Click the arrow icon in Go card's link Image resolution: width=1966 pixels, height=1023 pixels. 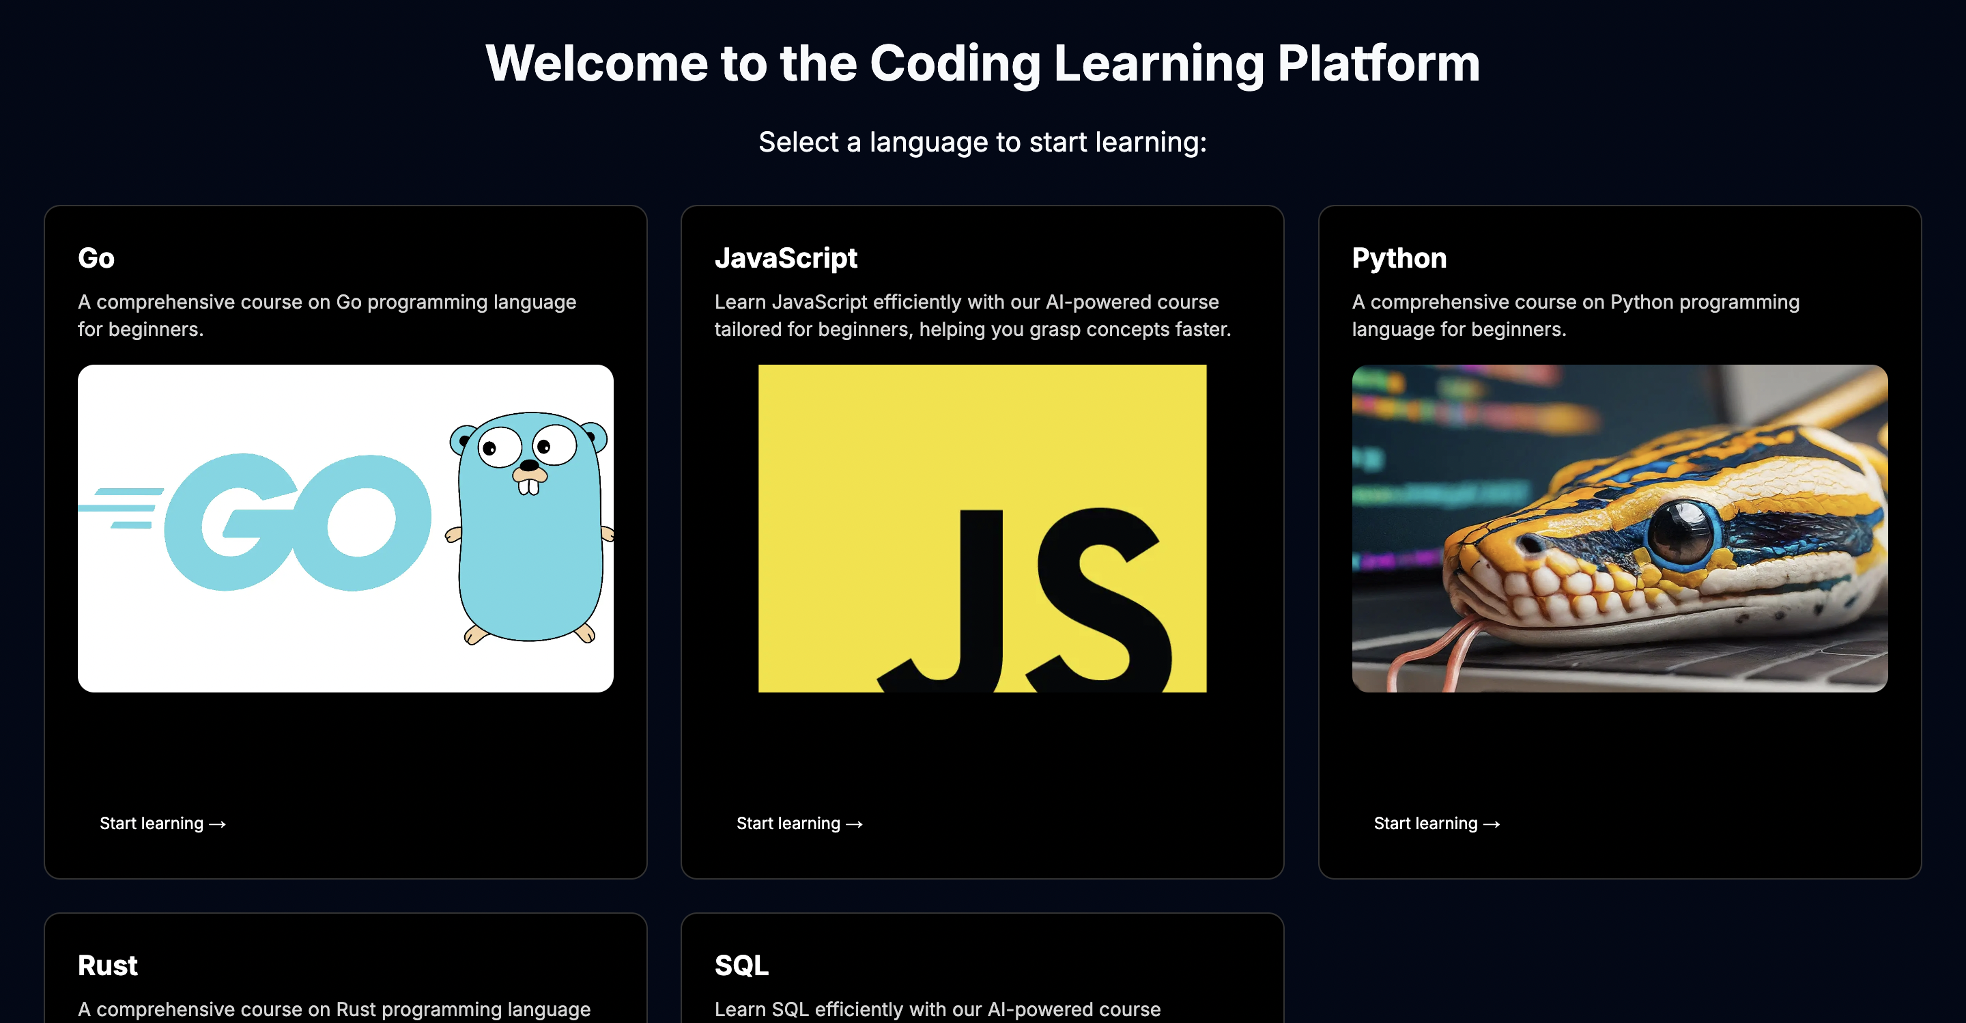[x=218, y=824]
